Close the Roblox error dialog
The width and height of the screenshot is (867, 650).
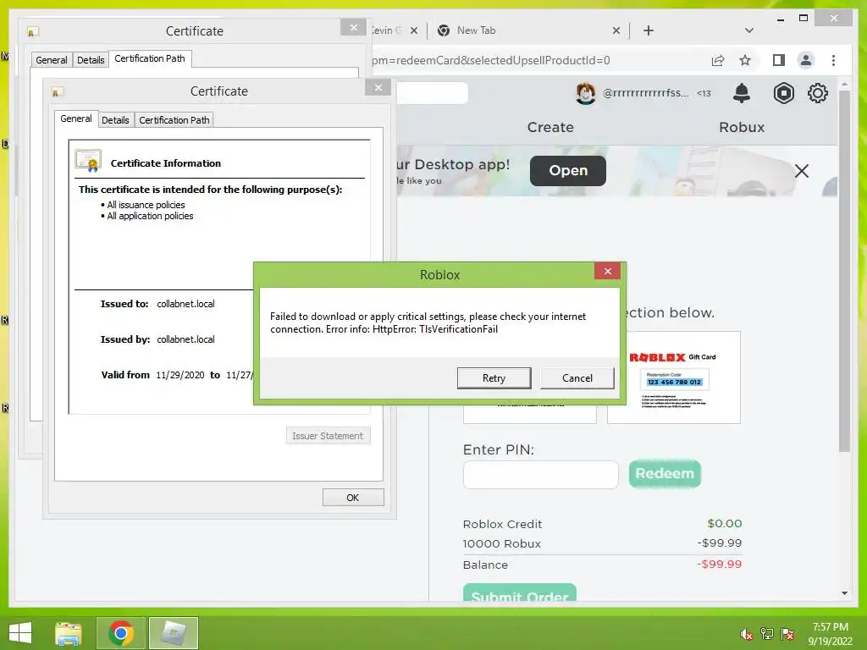coord(607,271)
